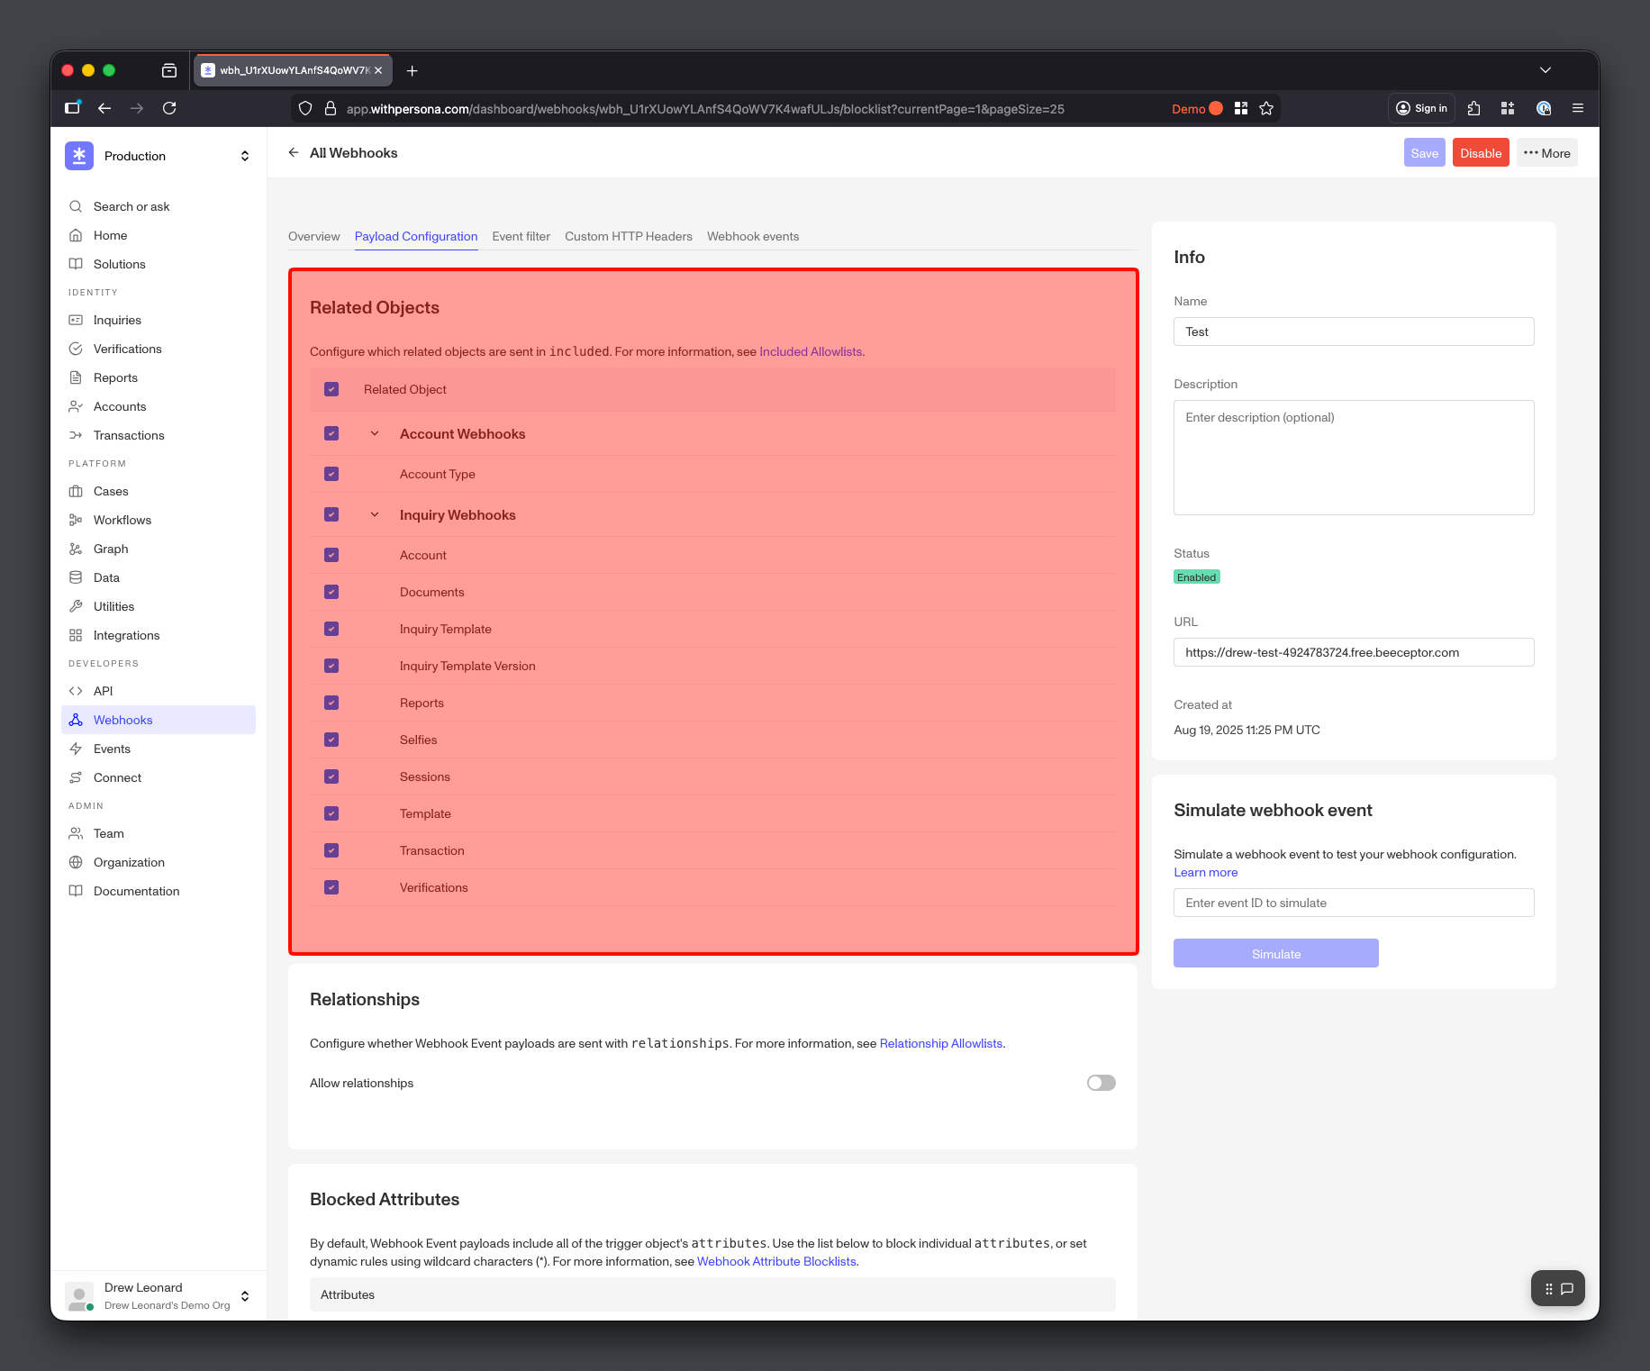Open the Webhook events tab
The width and height of the screenshot is (1650, 1371).
click(x=753, y=236)
